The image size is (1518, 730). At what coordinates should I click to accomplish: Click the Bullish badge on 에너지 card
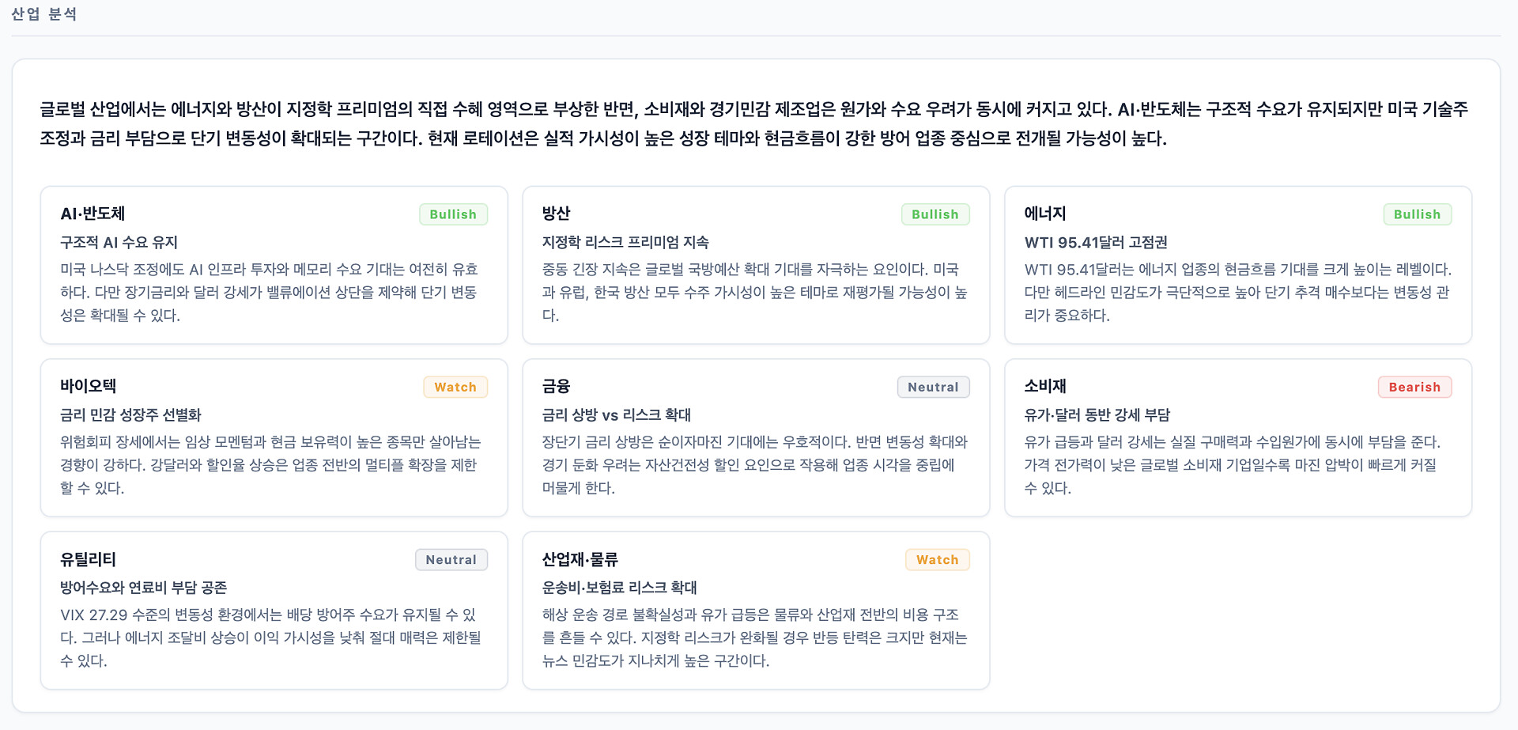coord(1417,214)
